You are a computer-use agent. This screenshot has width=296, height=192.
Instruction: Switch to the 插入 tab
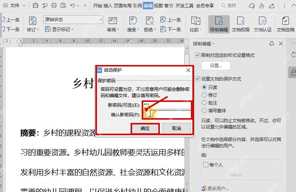pyautogui.click(x=108, y=6)
